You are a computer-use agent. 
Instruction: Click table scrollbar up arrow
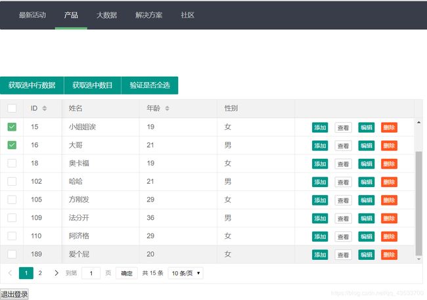[418, 123]
